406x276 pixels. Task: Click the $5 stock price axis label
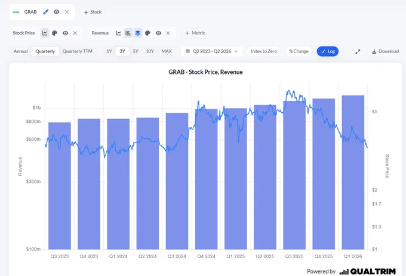[x=375, y=111]
